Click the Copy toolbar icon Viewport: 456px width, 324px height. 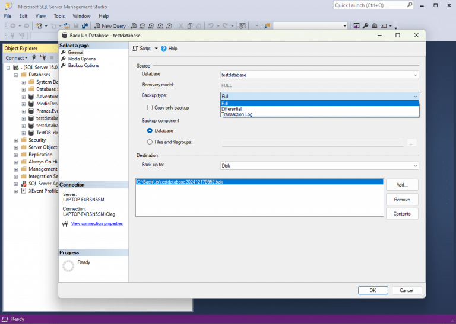click(x=190, y=26)
